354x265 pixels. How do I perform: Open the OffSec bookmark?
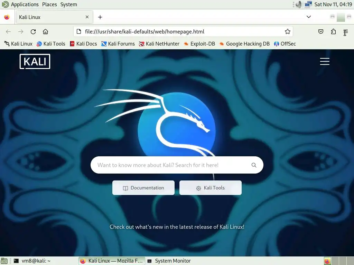click(285, 44)
